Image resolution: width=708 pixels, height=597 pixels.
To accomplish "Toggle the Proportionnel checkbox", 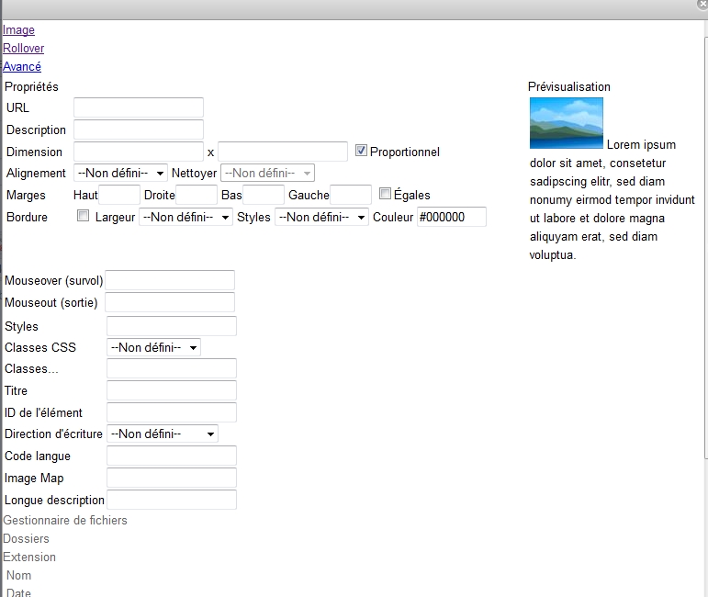I will coord(361,151).
